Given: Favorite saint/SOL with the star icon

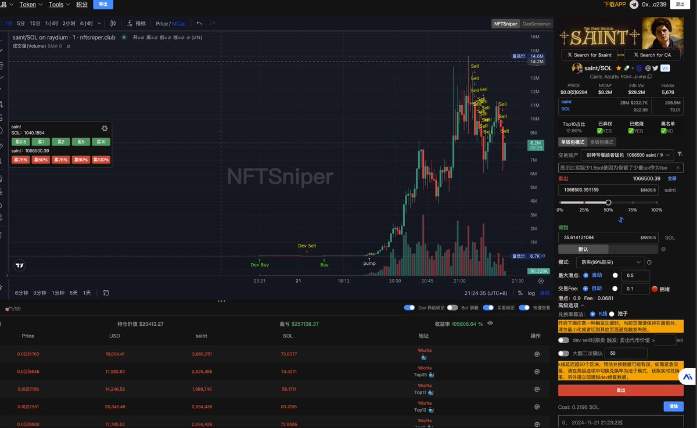Looking at the screenshot, I should click(619, 68).
